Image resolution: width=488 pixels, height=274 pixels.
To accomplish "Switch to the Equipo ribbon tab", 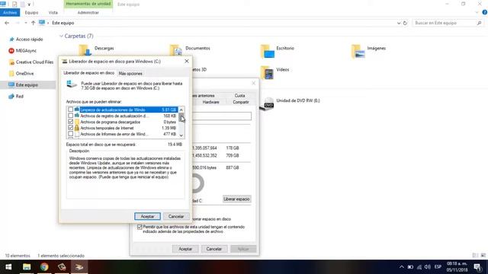I will 31,12.
